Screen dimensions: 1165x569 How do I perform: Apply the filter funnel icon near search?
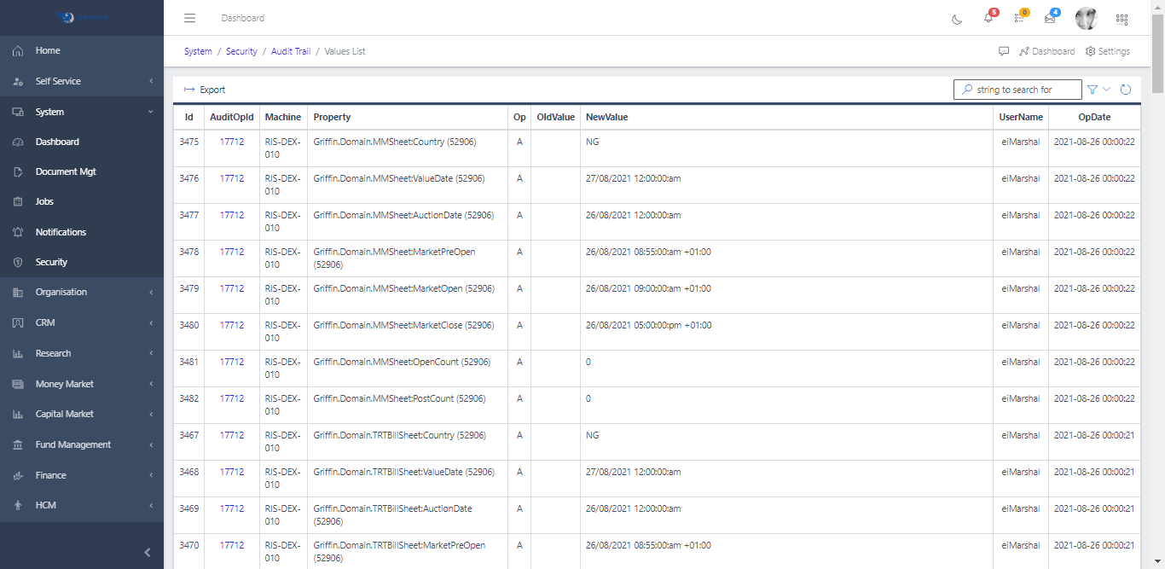tap(1092, 89)
